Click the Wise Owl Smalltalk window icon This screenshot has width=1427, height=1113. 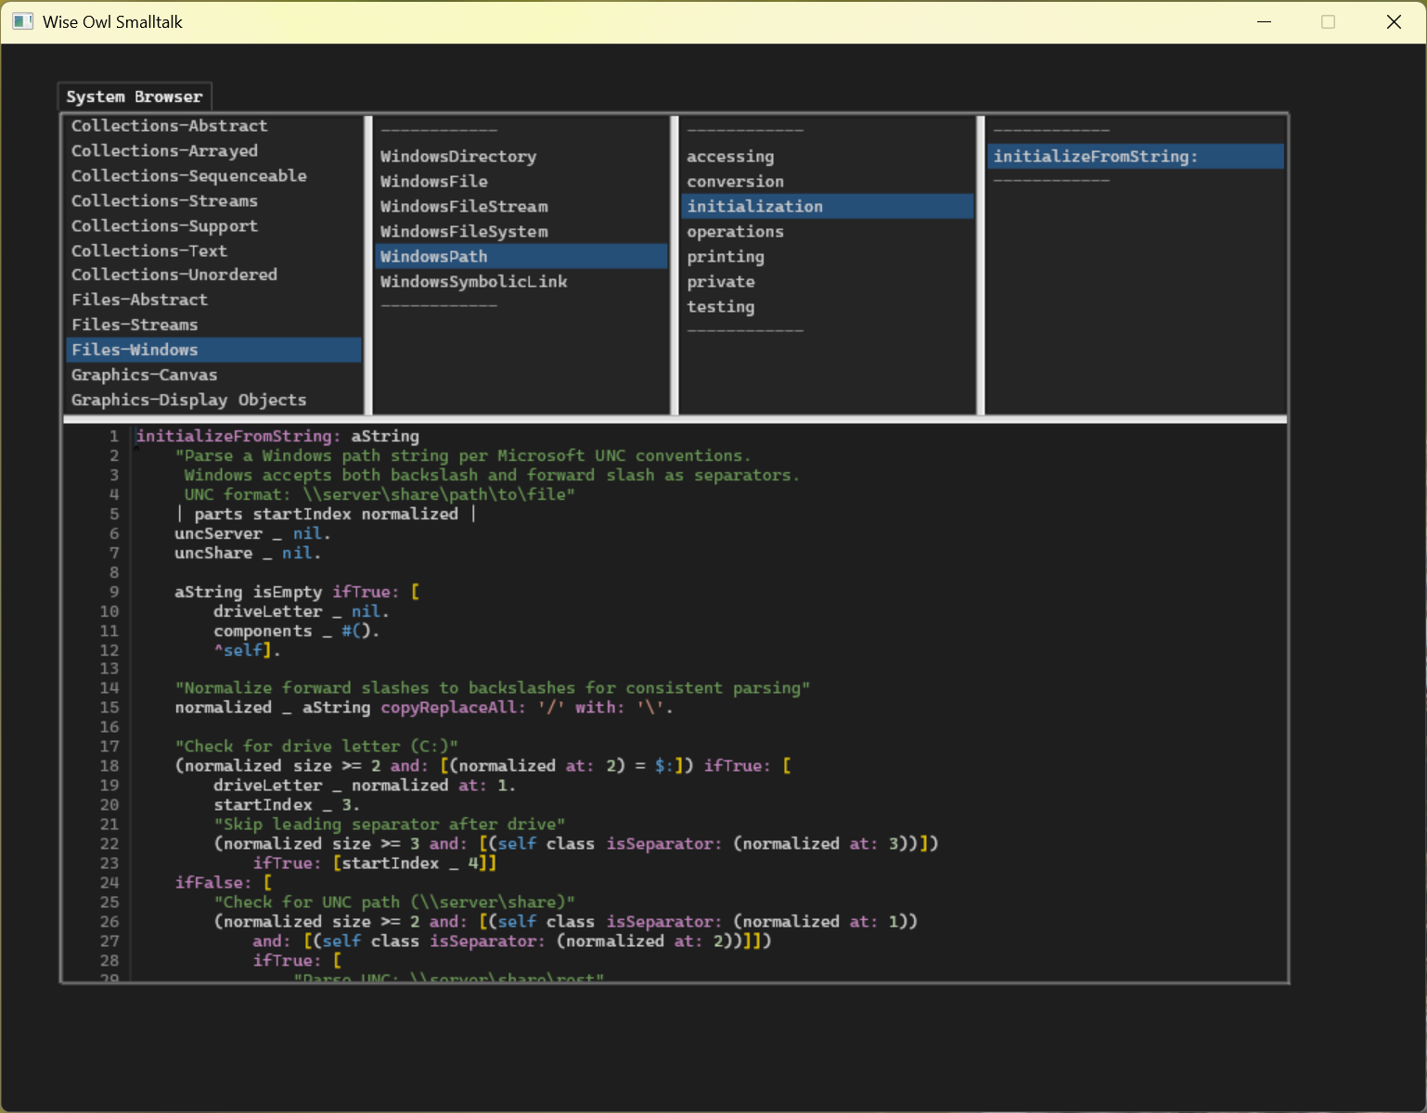(22, 21)
